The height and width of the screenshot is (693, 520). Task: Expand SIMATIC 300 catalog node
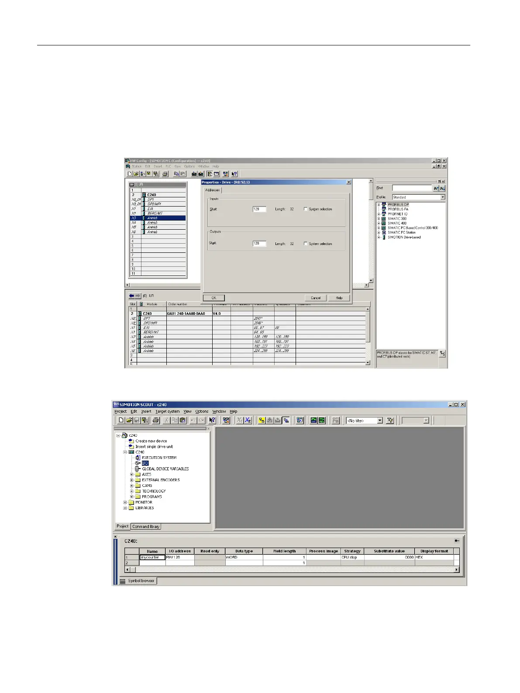point(379,219)
